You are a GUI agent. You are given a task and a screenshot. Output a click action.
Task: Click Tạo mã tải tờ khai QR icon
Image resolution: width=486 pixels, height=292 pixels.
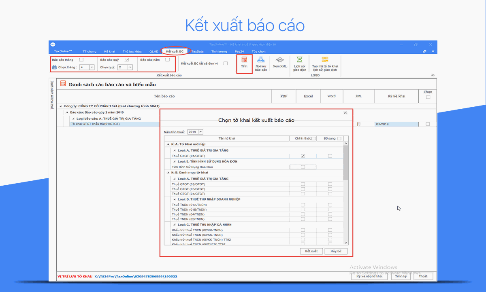point(325,60)
